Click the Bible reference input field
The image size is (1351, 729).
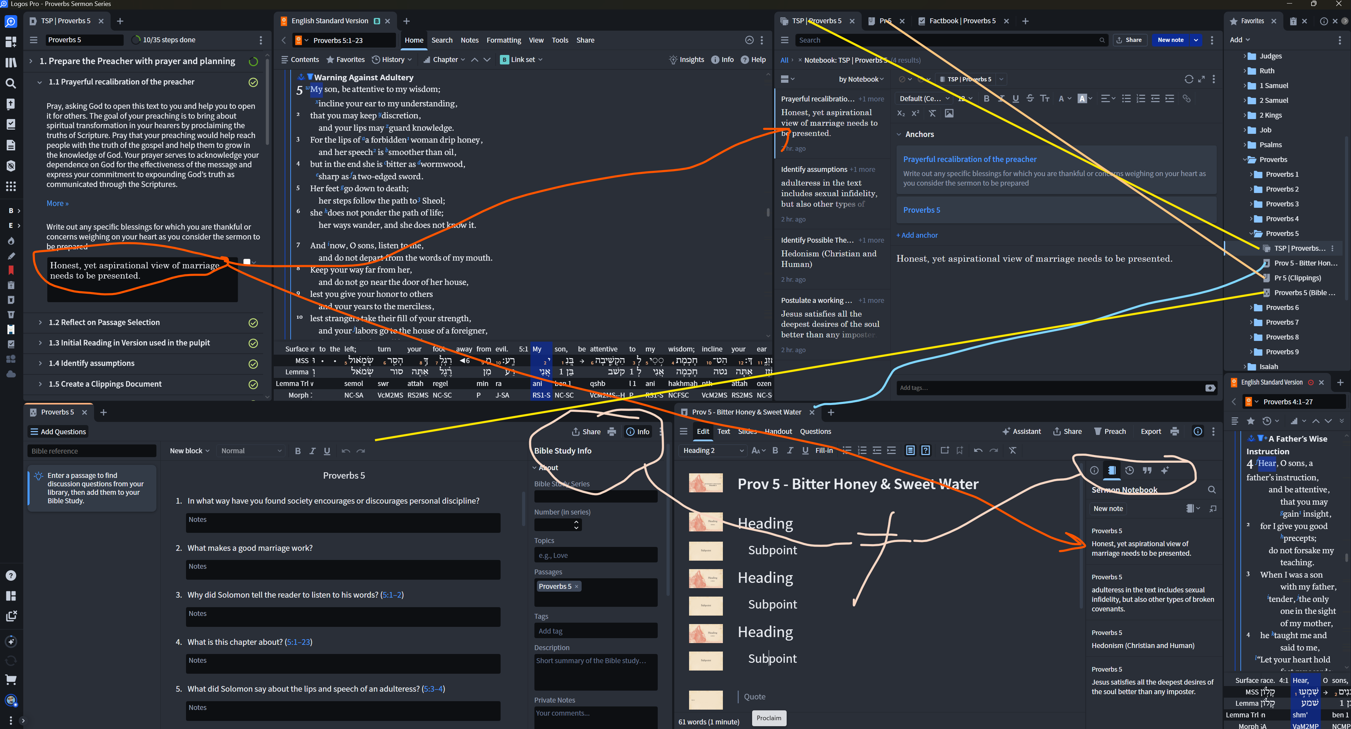(91, 451)
